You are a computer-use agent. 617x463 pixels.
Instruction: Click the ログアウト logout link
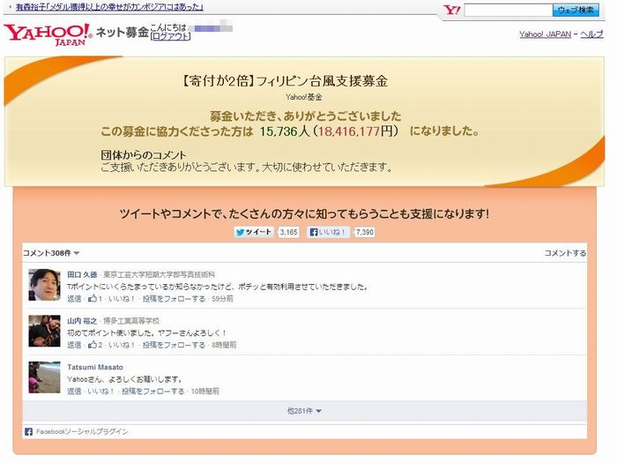(x=170, y=36)
